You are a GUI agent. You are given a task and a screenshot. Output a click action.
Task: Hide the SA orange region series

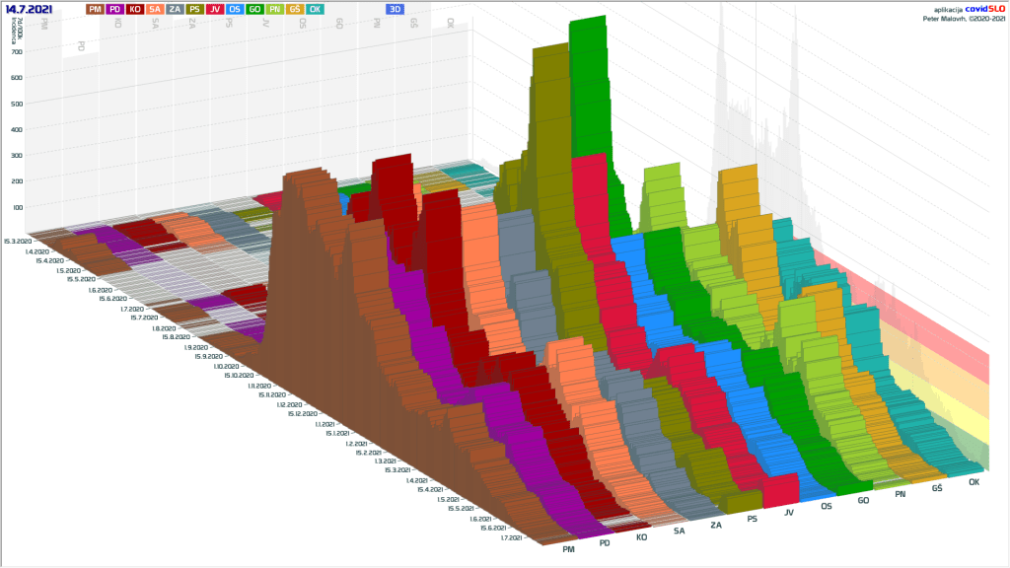155,9
